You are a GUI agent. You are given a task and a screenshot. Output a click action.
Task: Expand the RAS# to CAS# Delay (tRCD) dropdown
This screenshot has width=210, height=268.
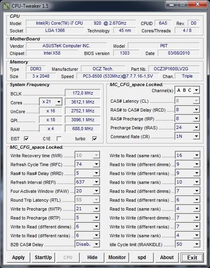197,110
